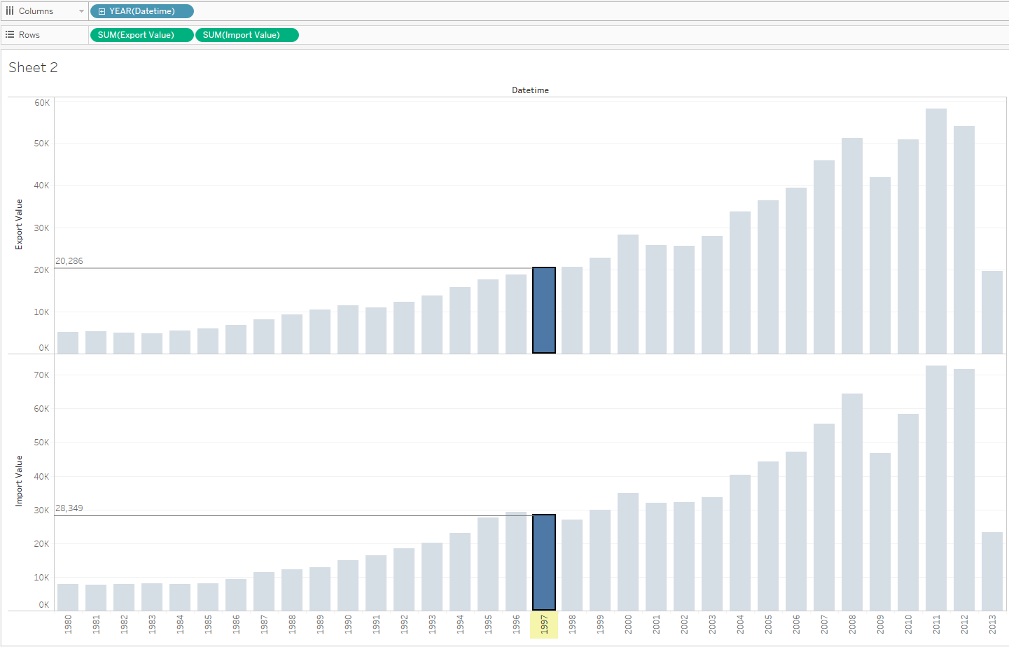Viewport: 1009px width, 647px height.
Task: Click the highlighted 1997 bar in Export chart
Action: tap(544, 310)
